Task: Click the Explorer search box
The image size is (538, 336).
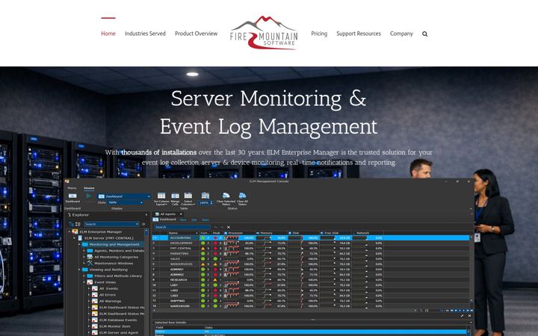Action: pyautogui.click(x=111, y=224)
